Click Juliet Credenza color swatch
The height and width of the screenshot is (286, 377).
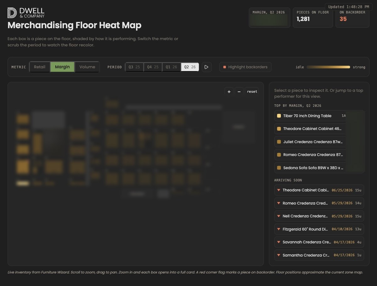[279, 142]
